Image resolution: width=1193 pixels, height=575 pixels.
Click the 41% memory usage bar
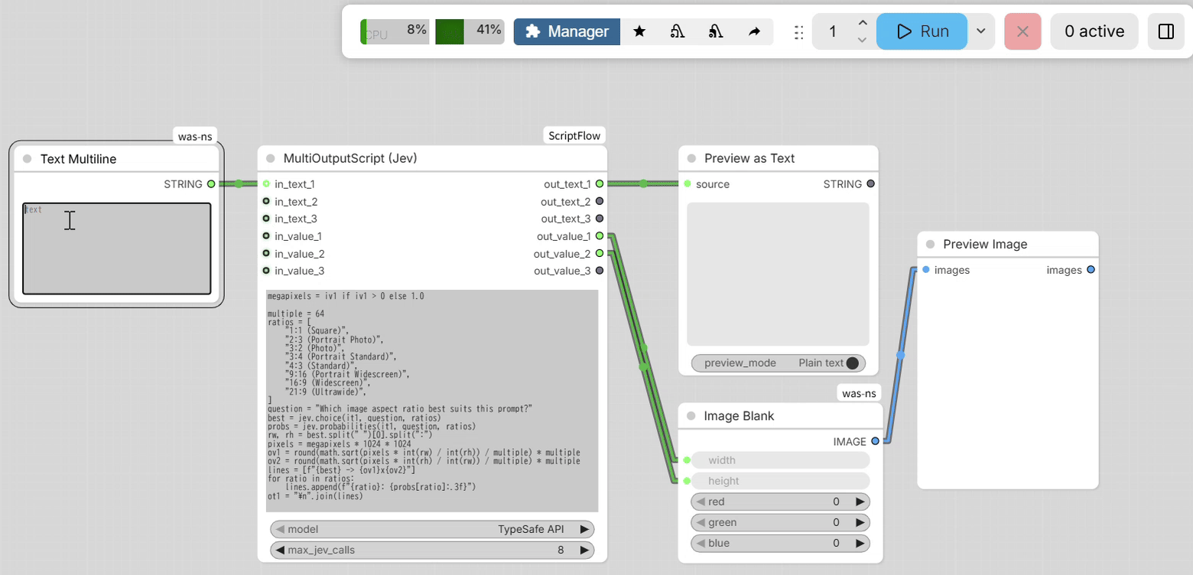click(x=470, y=31)
